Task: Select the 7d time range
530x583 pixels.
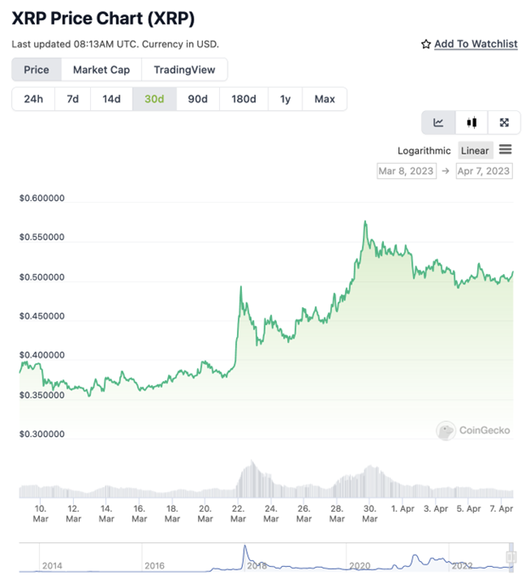Action: pos(73,98)
